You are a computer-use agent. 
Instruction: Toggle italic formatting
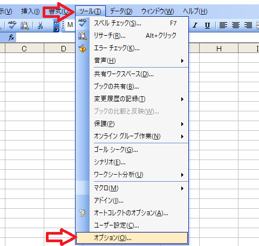pos(195,25)
